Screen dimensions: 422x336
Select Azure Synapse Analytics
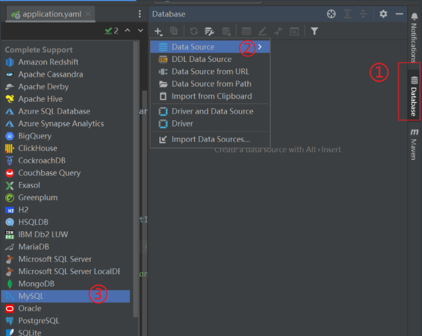pos(66,124)
